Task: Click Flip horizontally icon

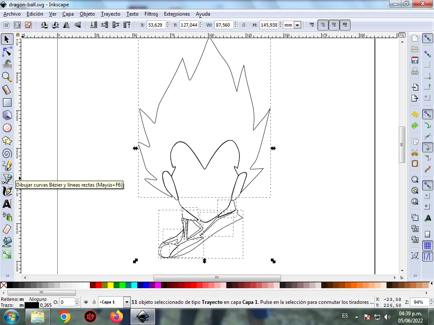Action: [66, 25]
